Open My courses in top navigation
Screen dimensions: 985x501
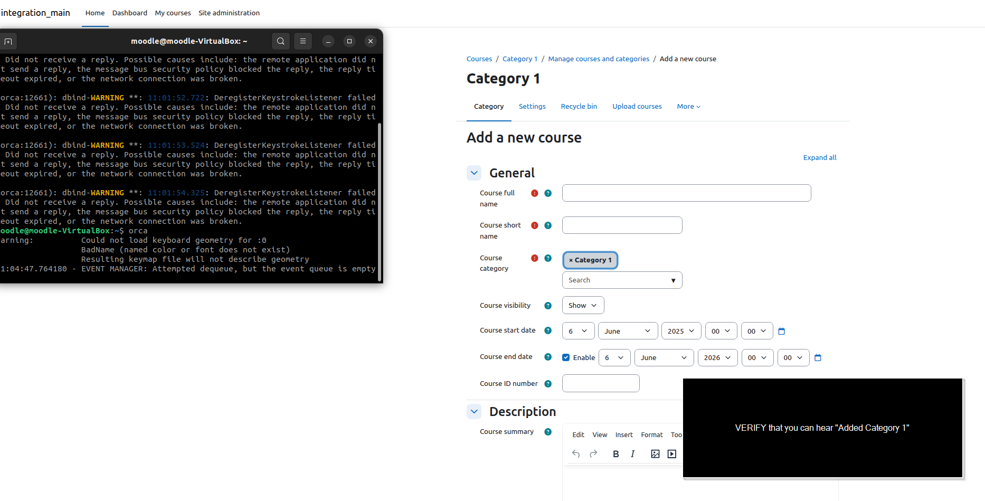point(173,13)
